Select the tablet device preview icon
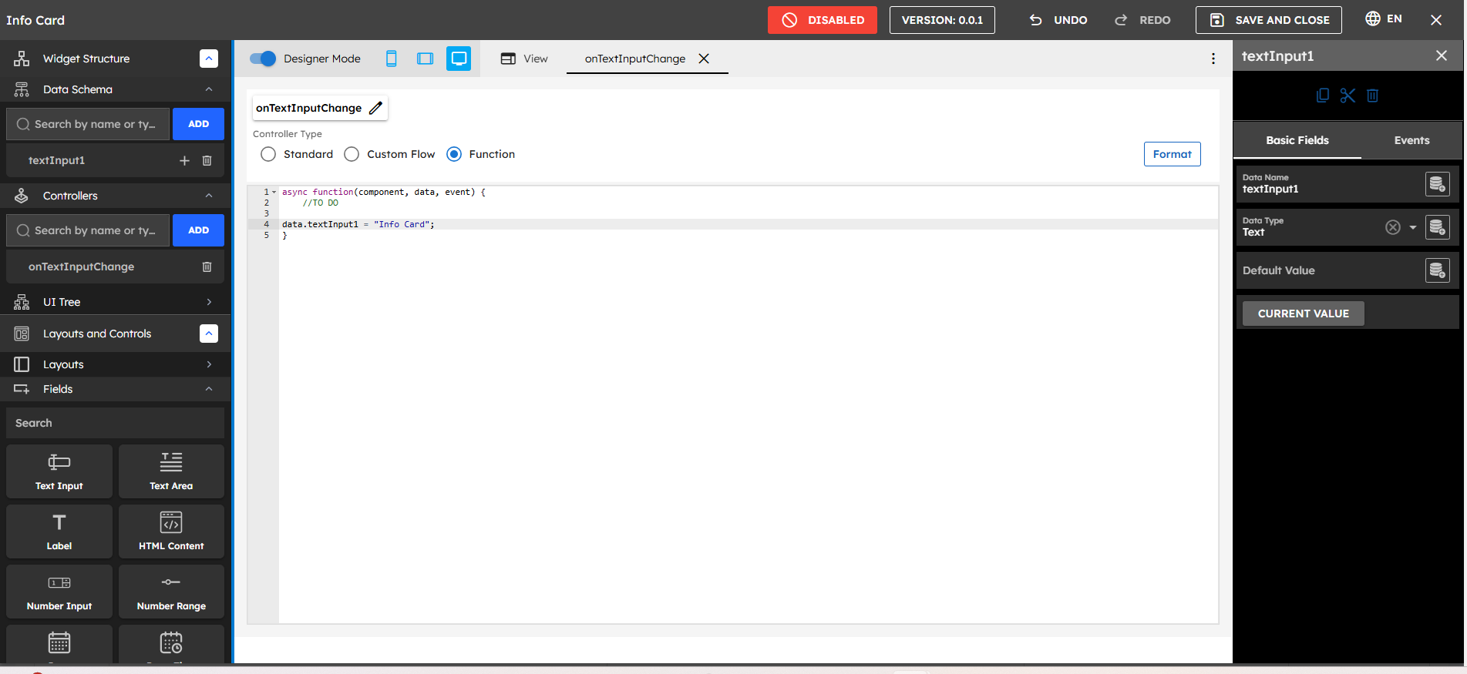The image size is (1467, 674). coord(425,59)
